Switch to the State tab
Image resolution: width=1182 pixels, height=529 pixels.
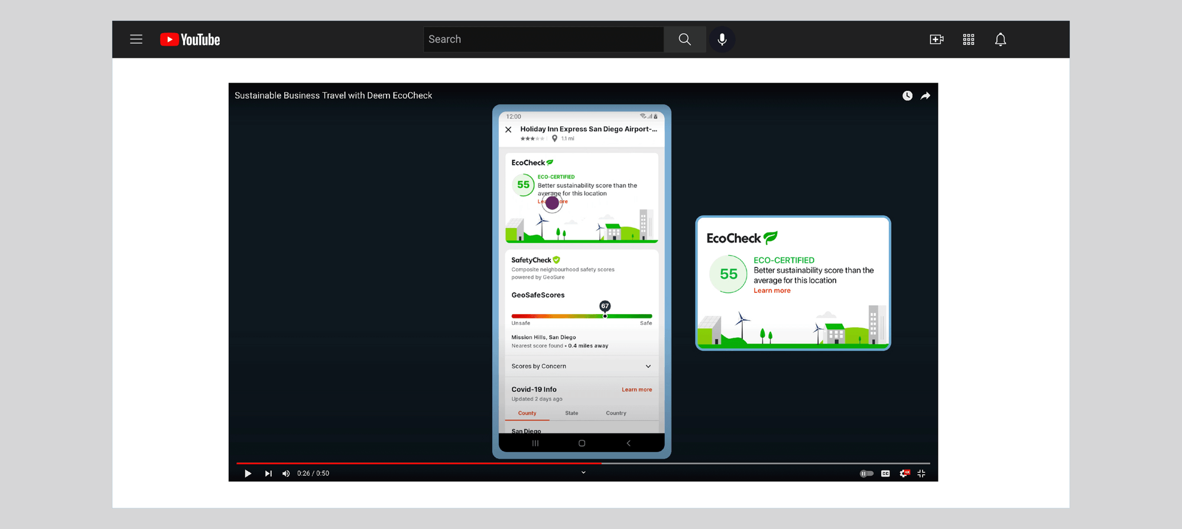(571, 413)
